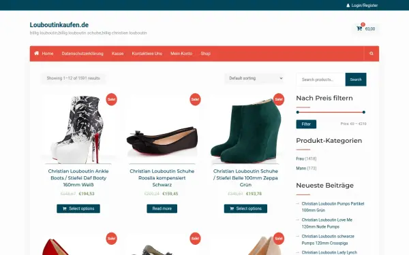409x255 pixels.
Task: Click the price €159,45
Action: (170, 194)
